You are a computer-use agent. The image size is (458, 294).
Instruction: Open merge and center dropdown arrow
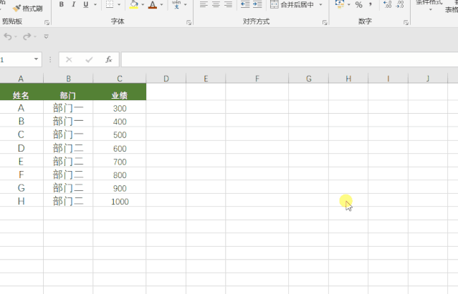click(x=320, y=5)
